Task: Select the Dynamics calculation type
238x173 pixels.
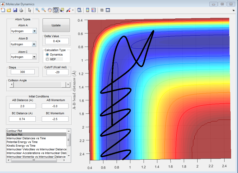Action: pyautogui.click(x=48, y=55)
